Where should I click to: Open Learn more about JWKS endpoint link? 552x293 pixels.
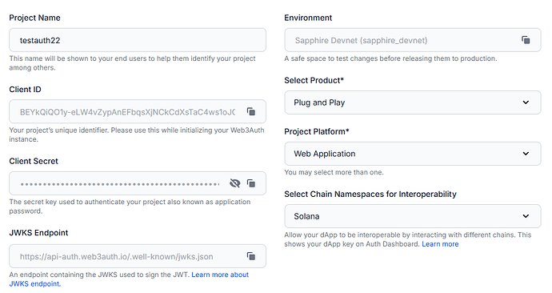pyautogui.click(x=129, y=279)
